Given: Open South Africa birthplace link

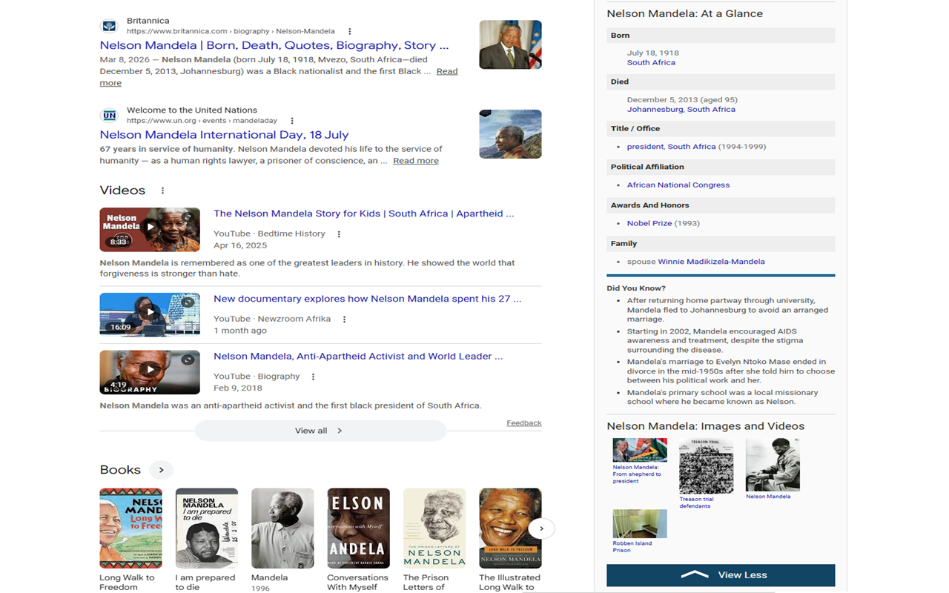Looking at the screenshot, I should [x=651, y=63].
